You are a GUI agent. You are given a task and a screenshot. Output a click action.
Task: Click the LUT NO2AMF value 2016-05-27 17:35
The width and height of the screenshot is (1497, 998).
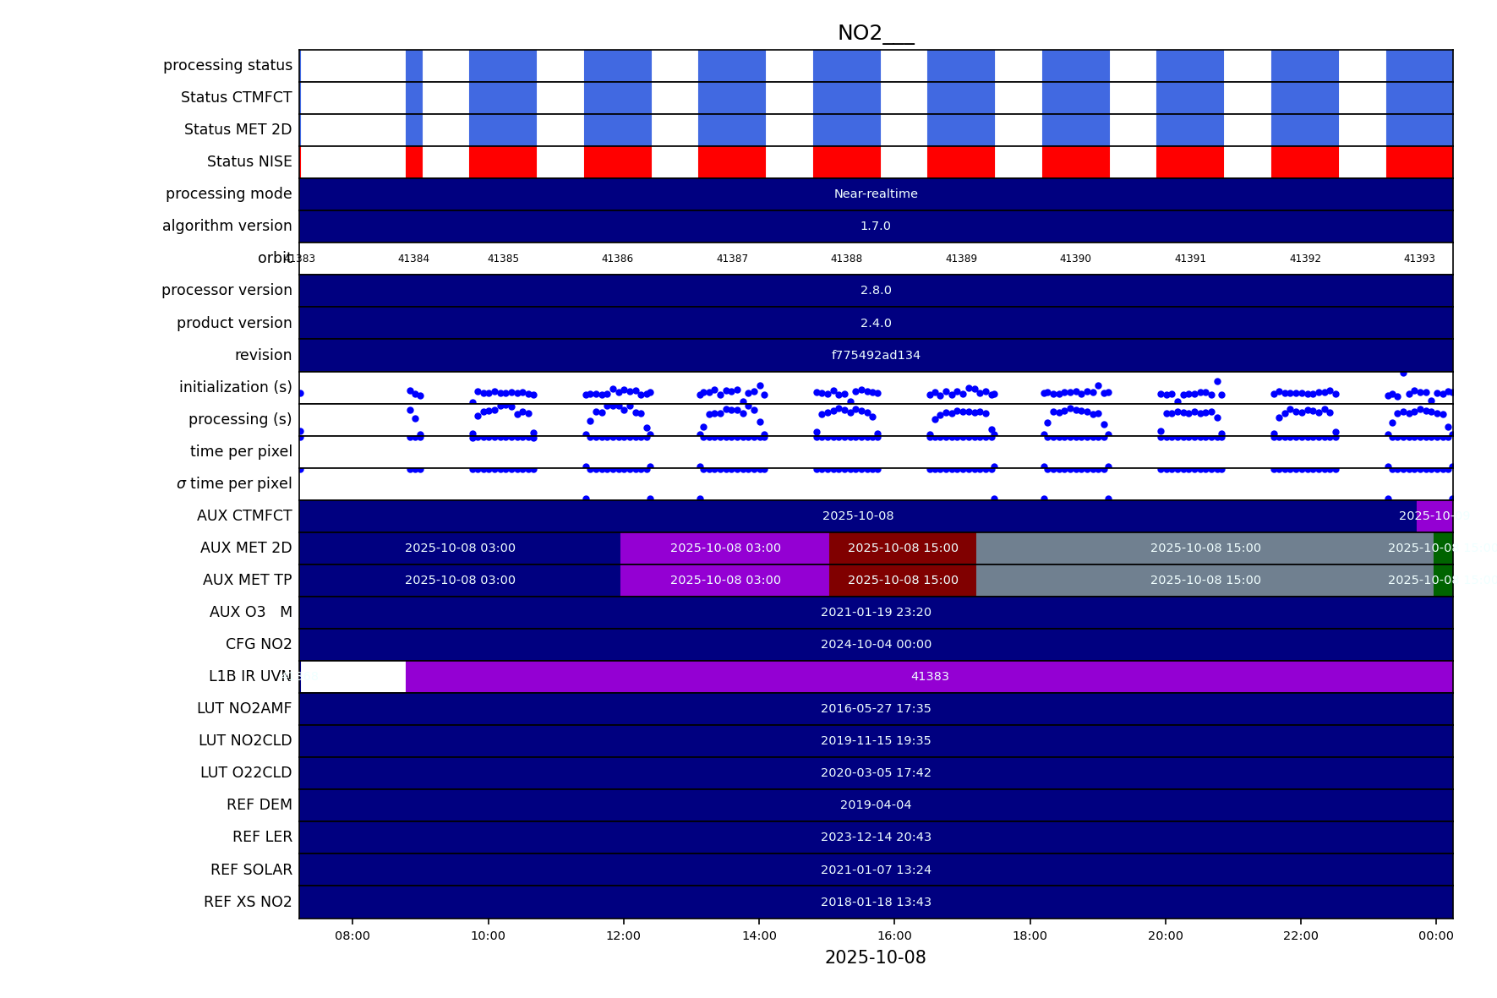coord(876,709)
